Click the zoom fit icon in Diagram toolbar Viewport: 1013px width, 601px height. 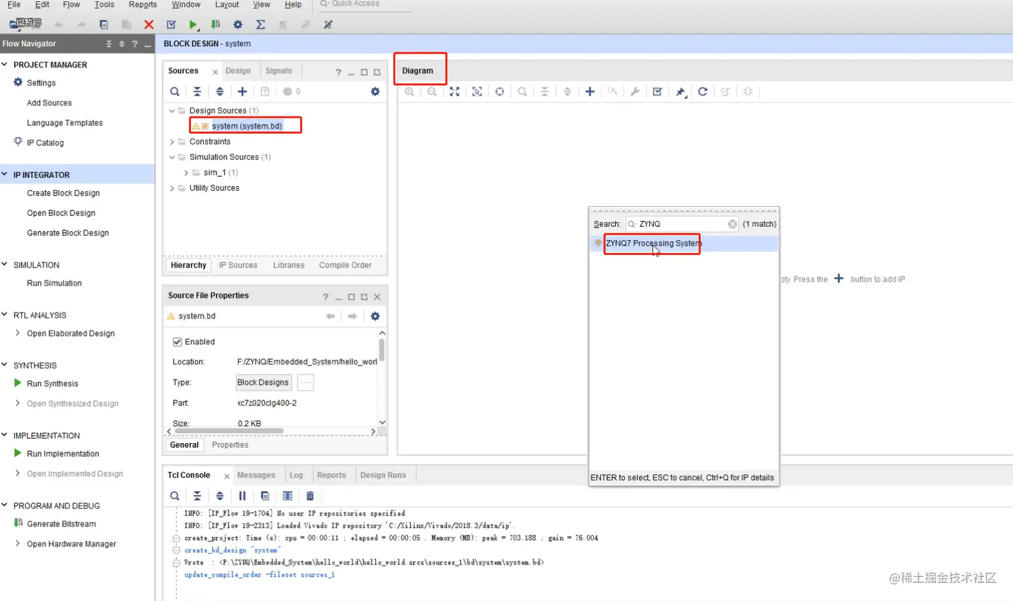click(x=454, y=92)
